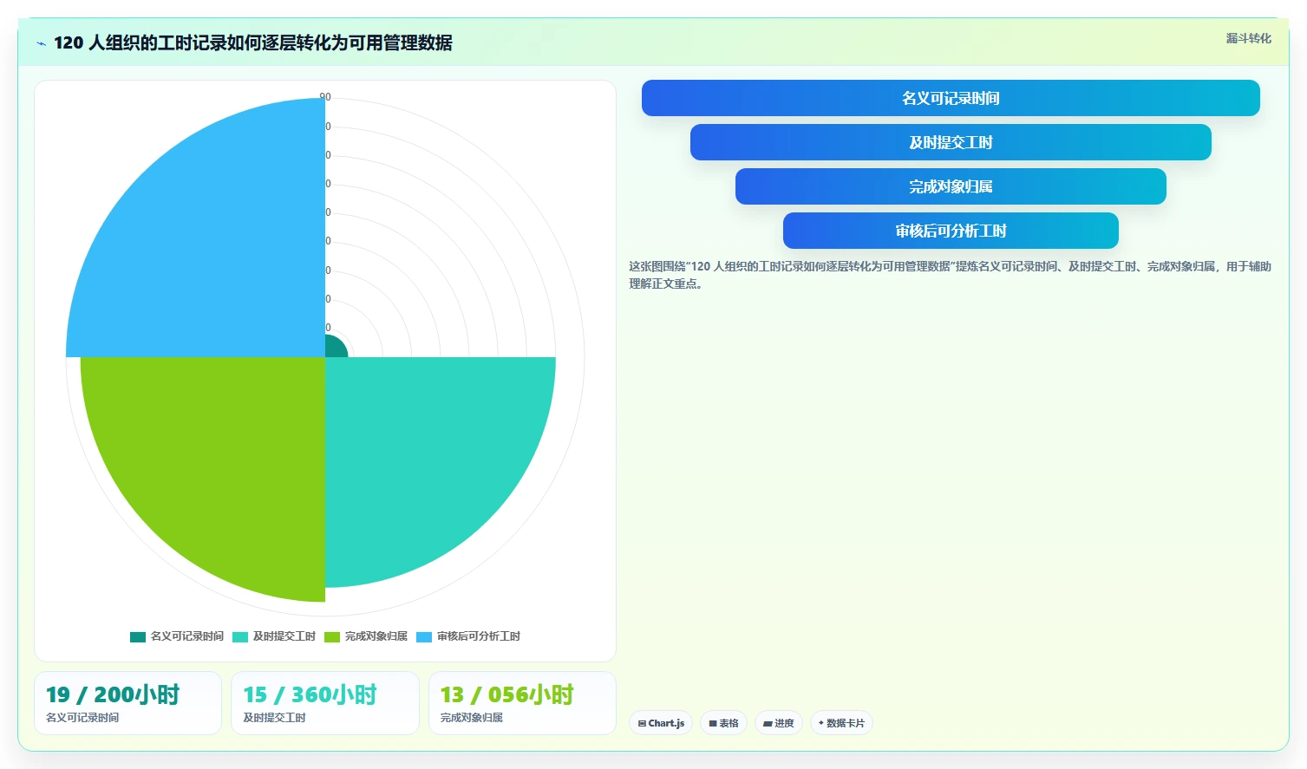Select the '审核后可分析工时' funnel bar

951,231
